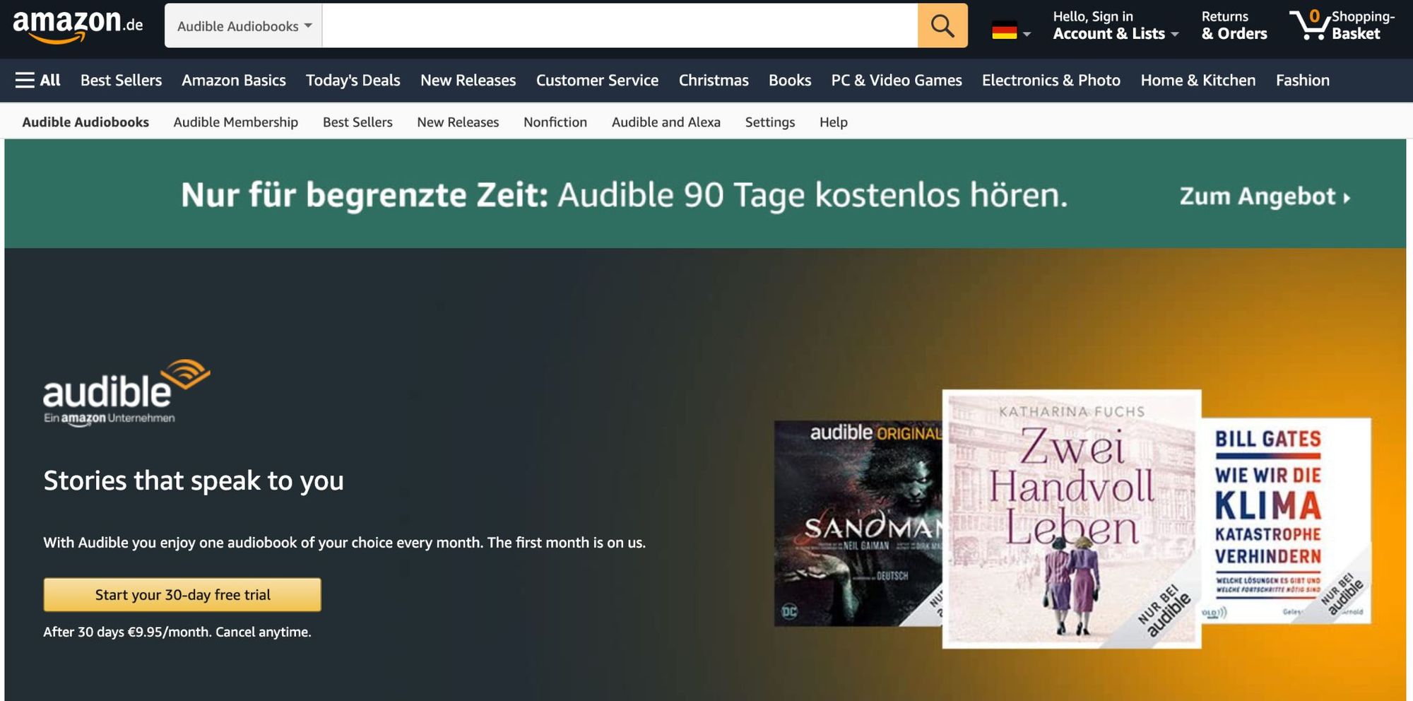Image resolution: width=1413 pixels, height=701 pixels.
Task: Open Audible Membership tab
Action: (236, 122)
